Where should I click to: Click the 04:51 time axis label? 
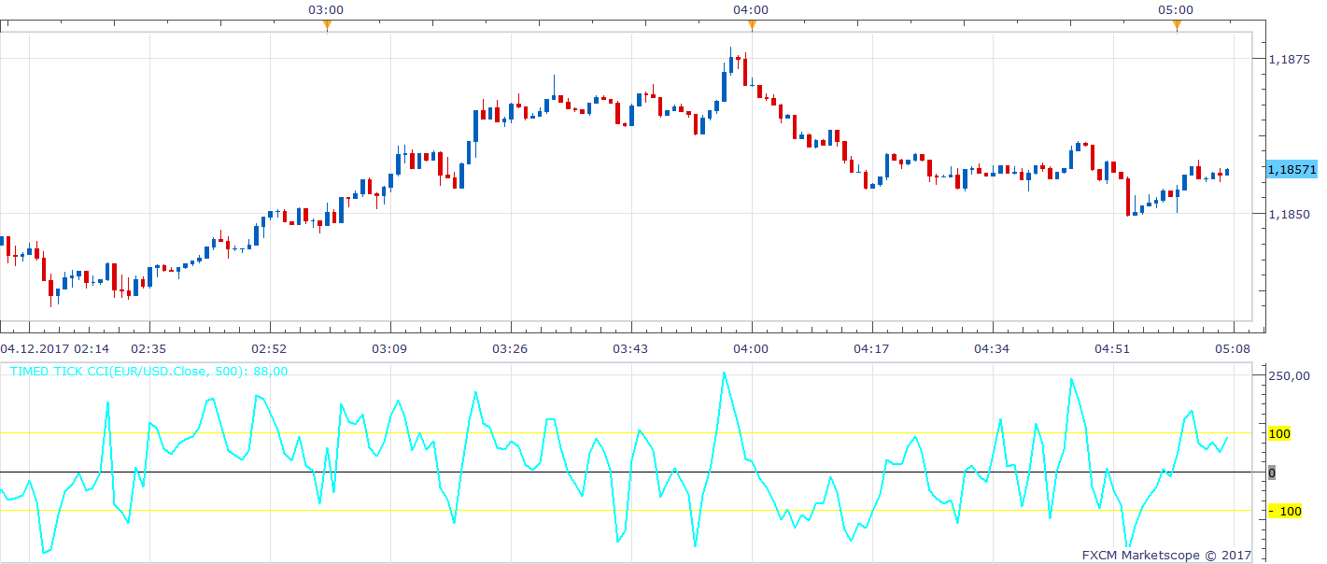tap(1112, 348)
